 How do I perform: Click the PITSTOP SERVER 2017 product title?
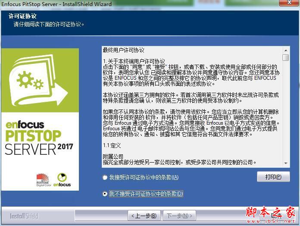coord(39,142)
